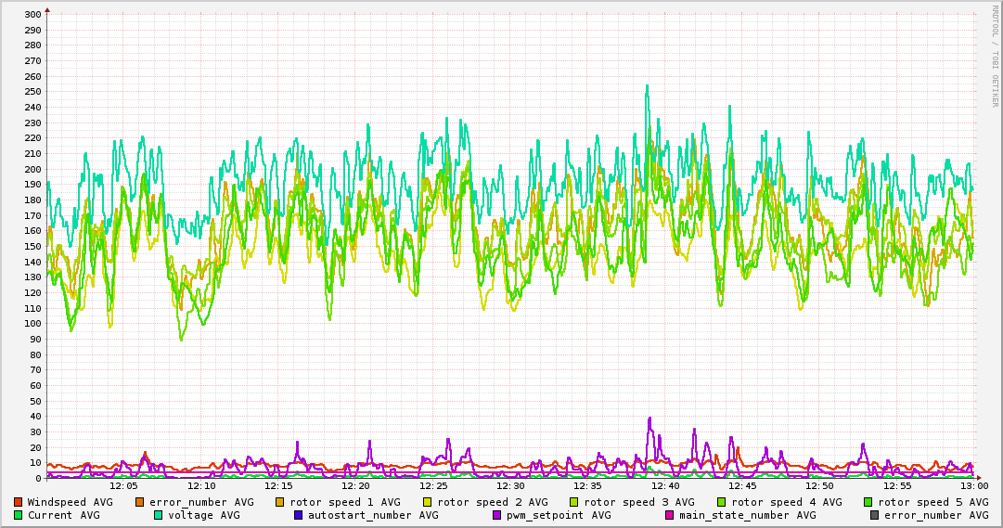Click the red Windspeed AVG legend swatch
1003x528 pixels.
coord(18,502)
